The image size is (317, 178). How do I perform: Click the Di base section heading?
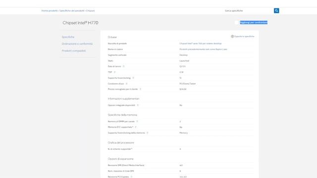tap(112, 37)
